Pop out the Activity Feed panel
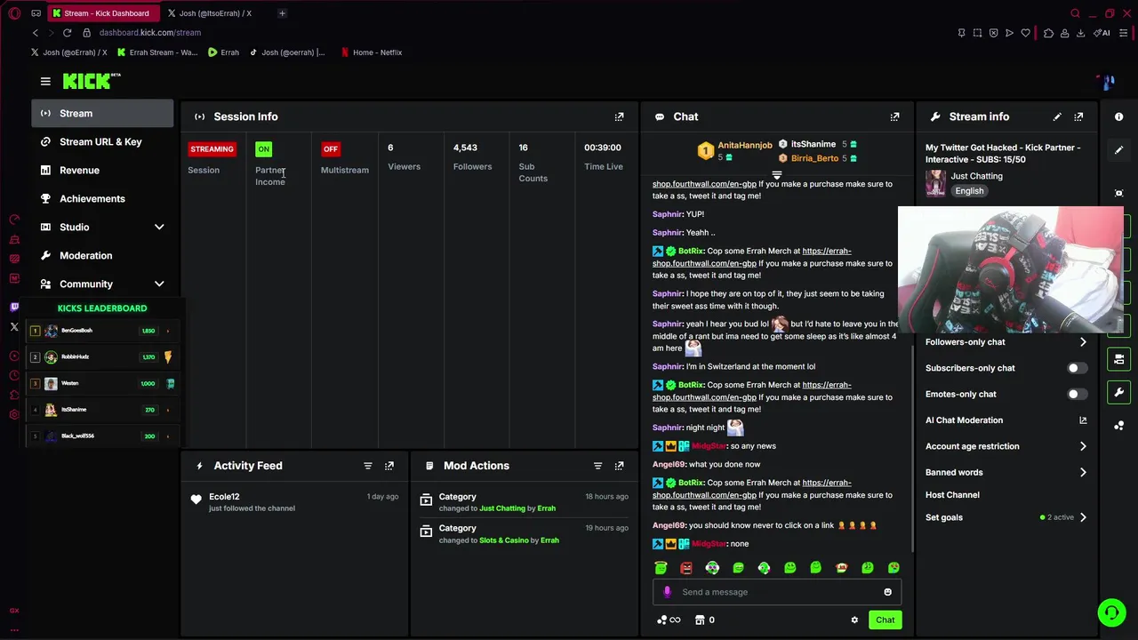1138x640 pixels. (389, 466)
